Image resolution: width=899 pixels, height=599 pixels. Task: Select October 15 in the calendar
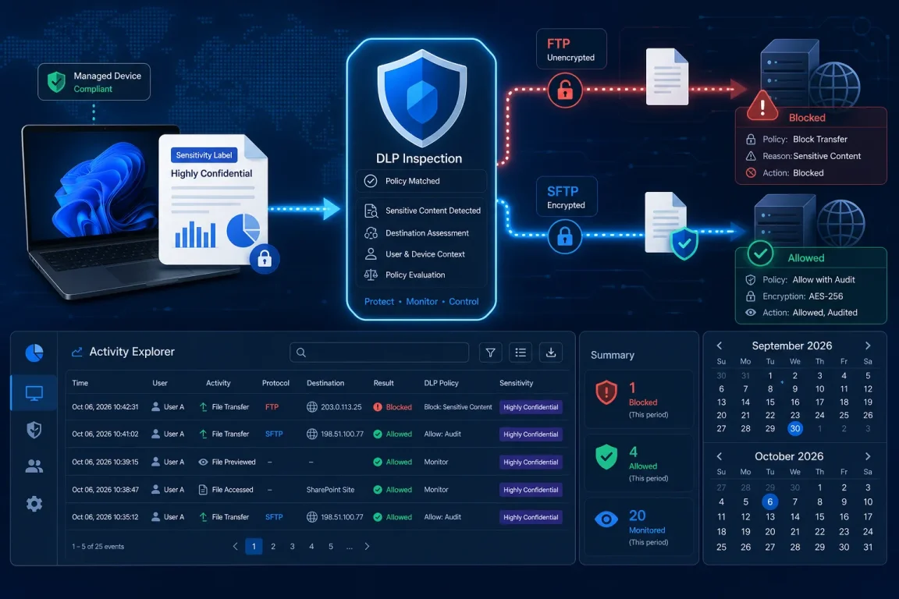[820, 516]
